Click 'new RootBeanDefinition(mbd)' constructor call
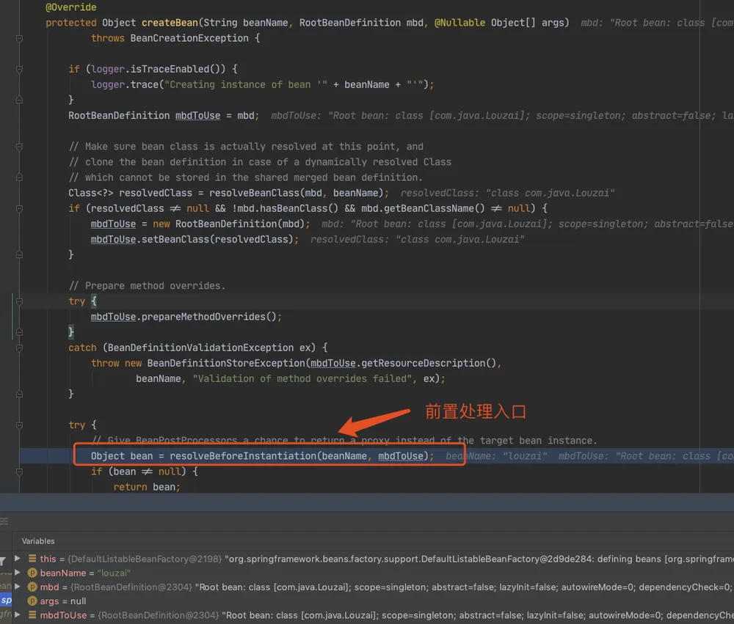The height and width of the screenshot is (624, 734). (229, 224)
